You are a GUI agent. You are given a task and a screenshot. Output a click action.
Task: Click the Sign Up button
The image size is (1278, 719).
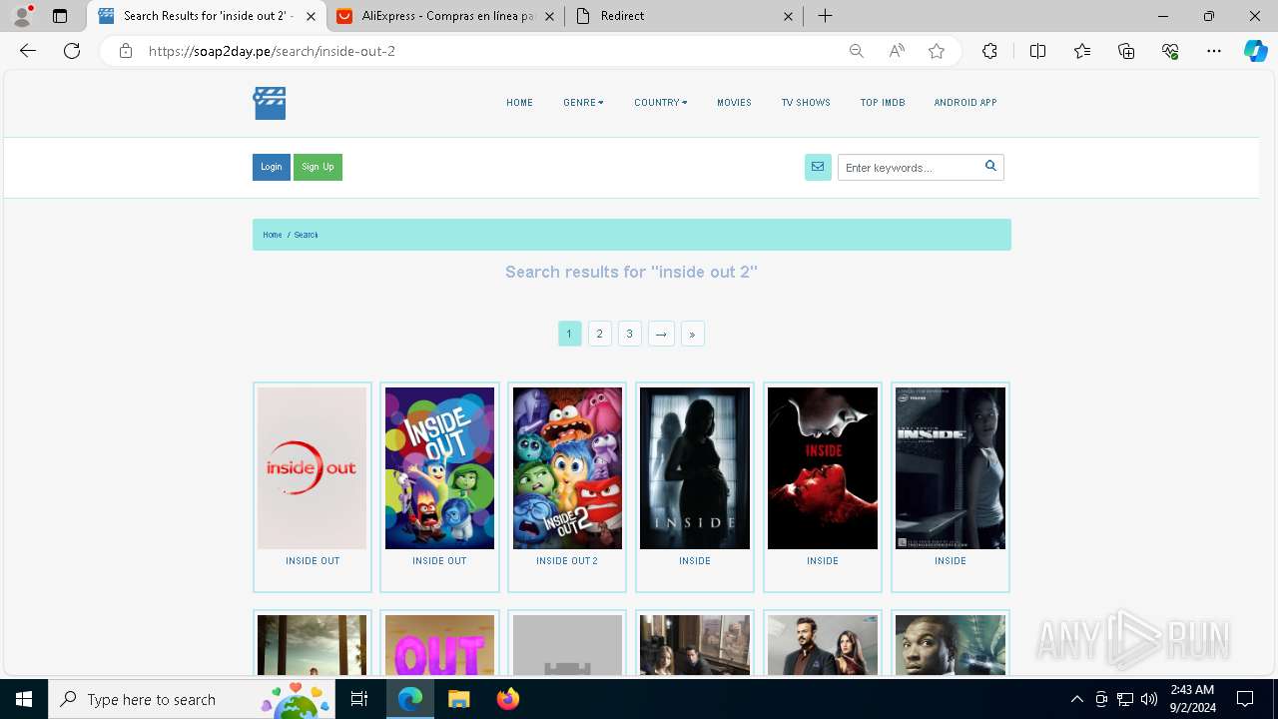(318, 167)
